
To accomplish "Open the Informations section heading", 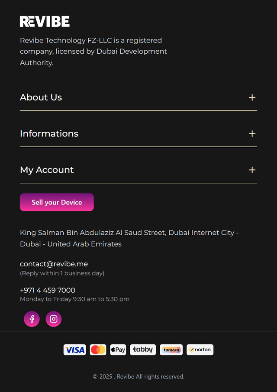I will click(49, 134).
